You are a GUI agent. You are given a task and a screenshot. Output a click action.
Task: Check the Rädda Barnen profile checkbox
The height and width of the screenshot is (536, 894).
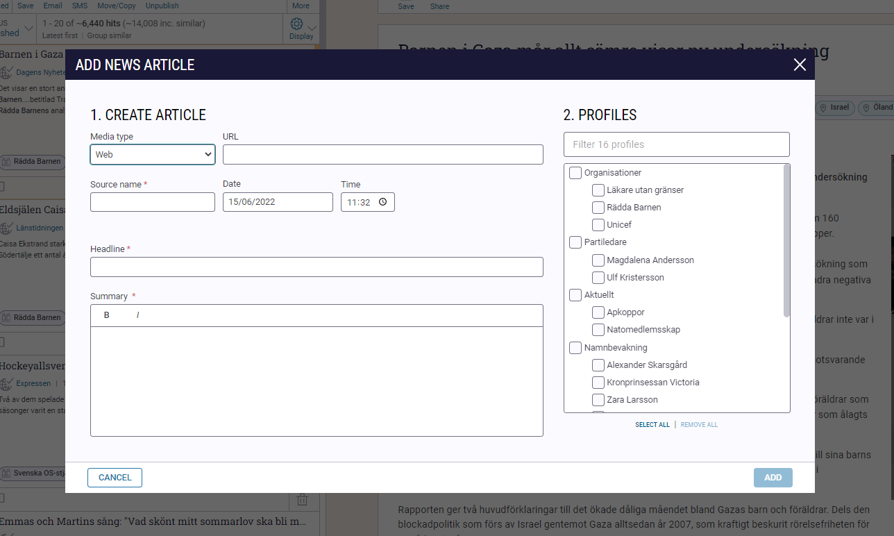click(598, 208)
